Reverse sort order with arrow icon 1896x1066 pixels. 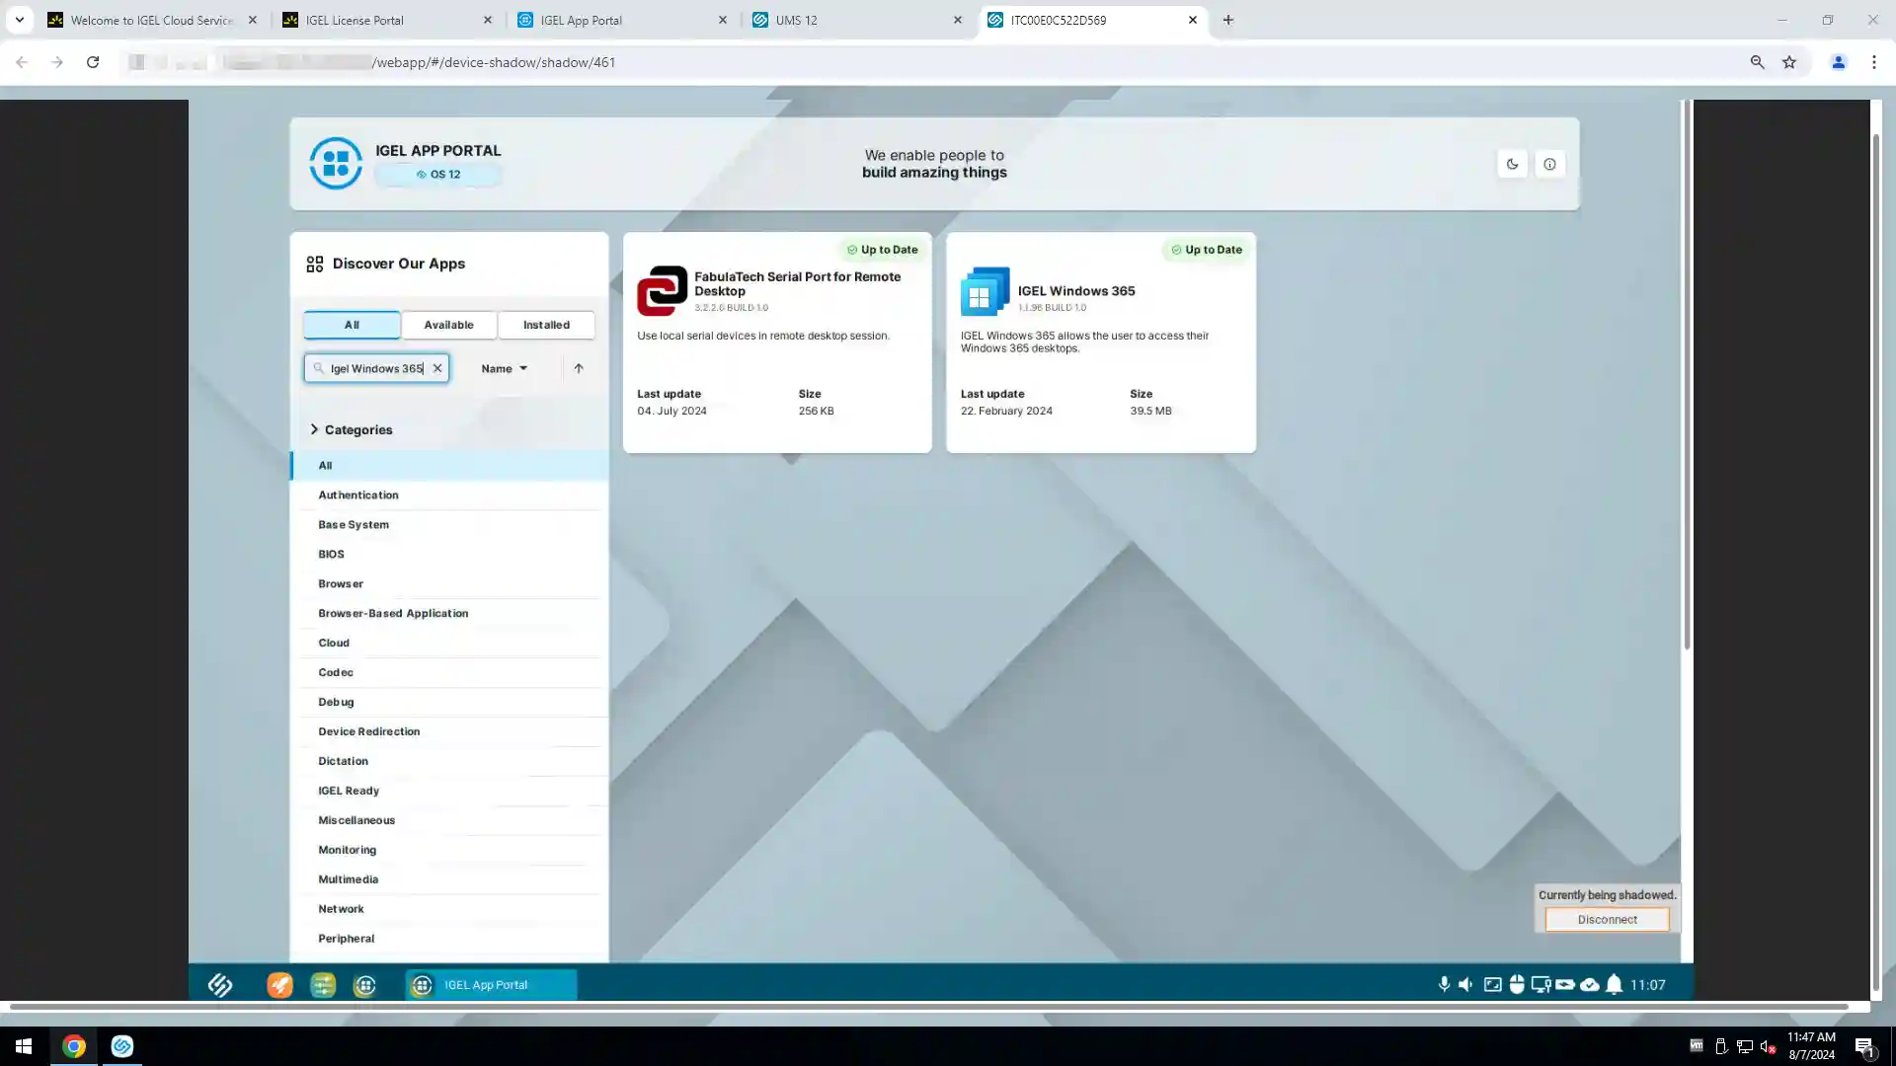(579, 368)
